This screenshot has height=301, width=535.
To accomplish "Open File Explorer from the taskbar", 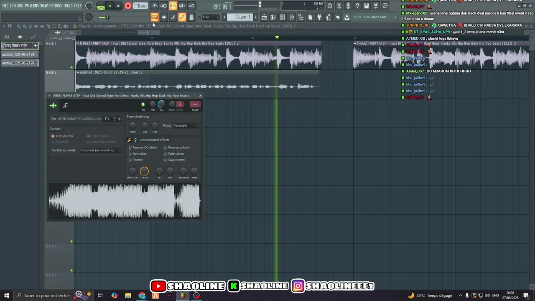I will click(x=128, y=296).
